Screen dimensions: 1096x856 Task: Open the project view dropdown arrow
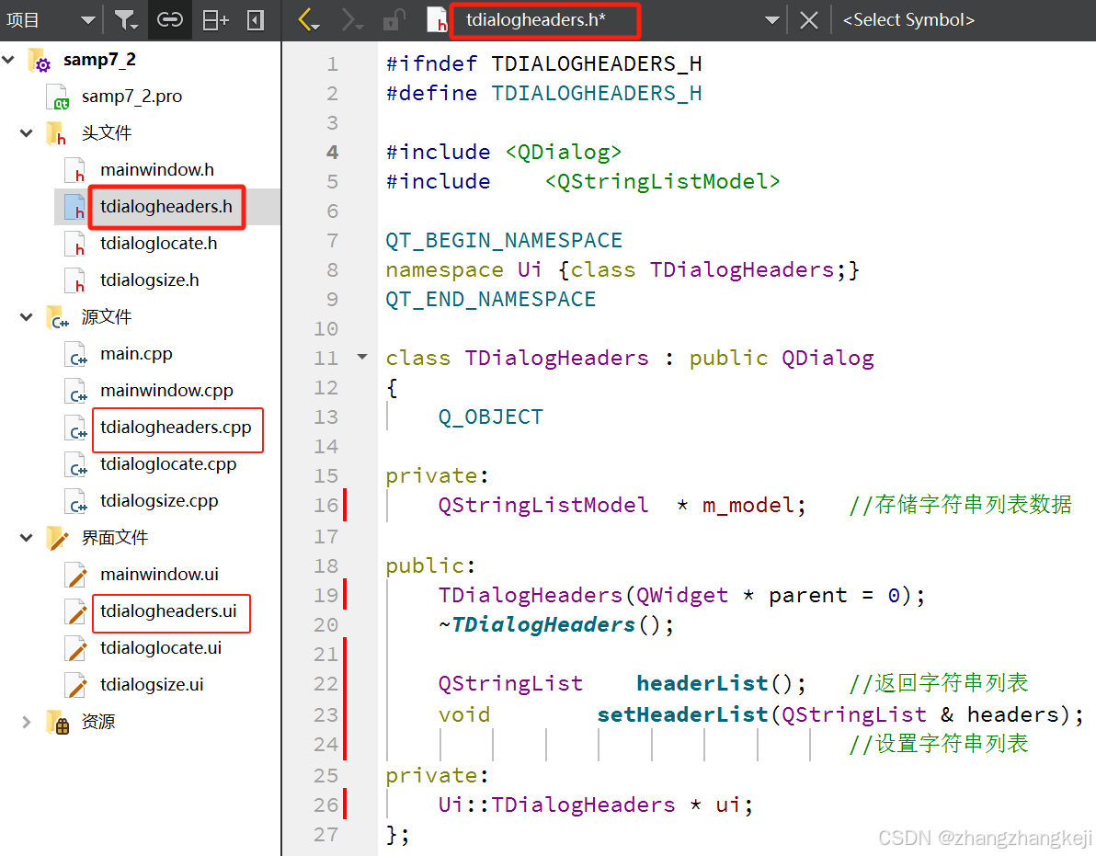[87, 20]
